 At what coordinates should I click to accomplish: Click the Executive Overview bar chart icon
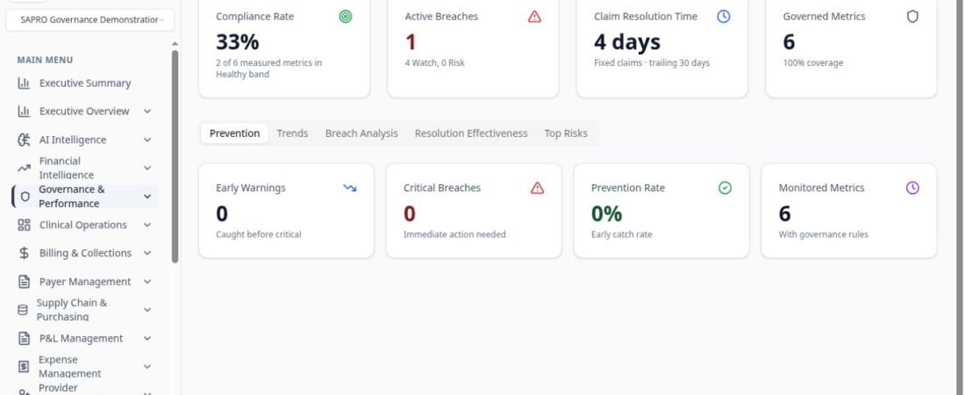[x=24, y=111]
